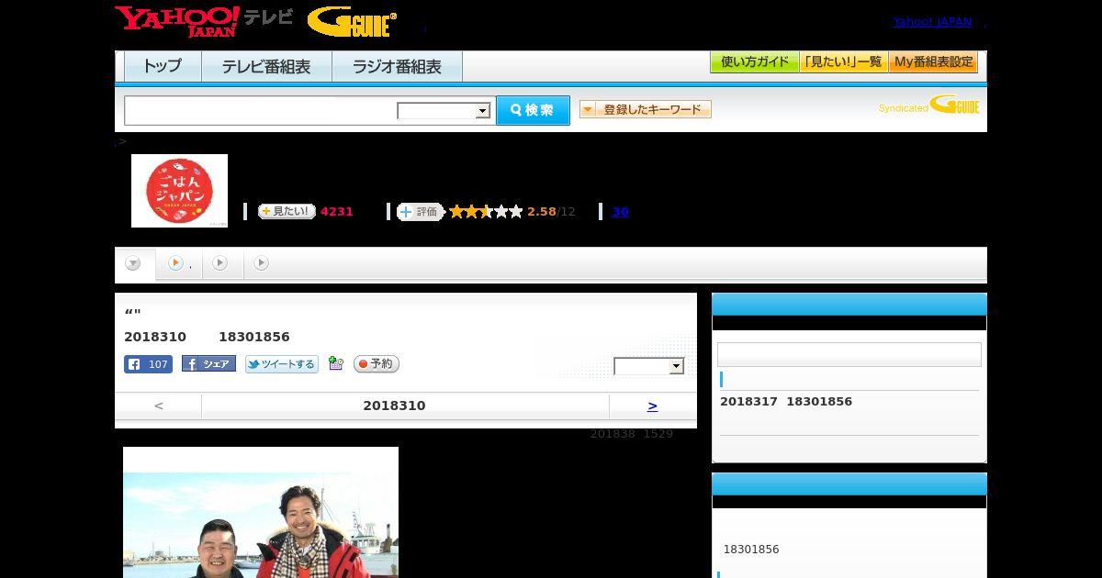Click the ツイートする button
Image resolution: width=1102 pixels, height=578 pixels.
[x=281, y=364]
